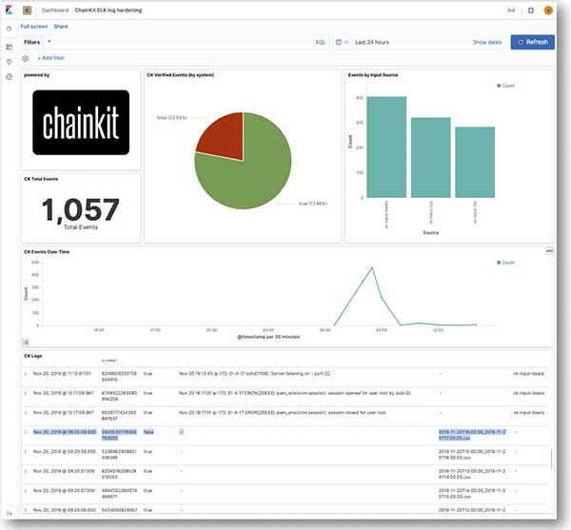Open the Share menu item

click(61, 27)
